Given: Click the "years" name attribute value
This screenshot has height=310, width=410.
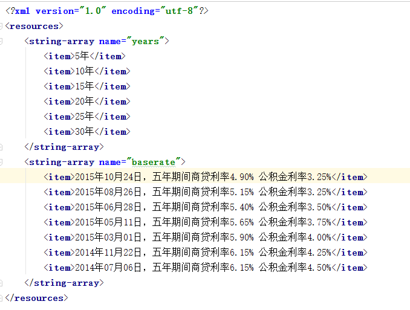Looking at the screenshot, I should [x=145, y=41].
